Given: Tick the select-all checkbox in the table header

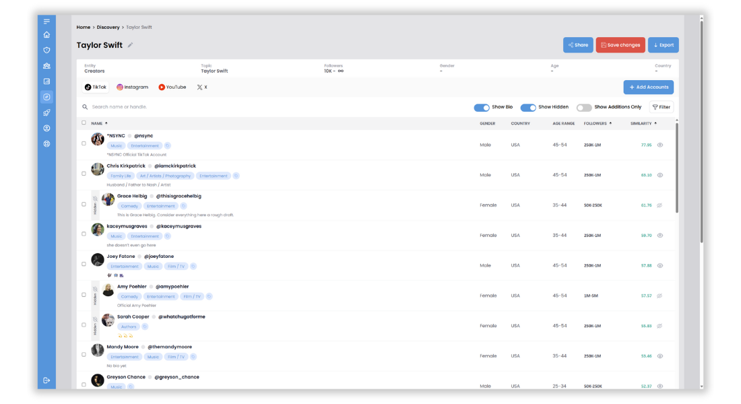Looking at the screenshot, I should coord(84,123).
